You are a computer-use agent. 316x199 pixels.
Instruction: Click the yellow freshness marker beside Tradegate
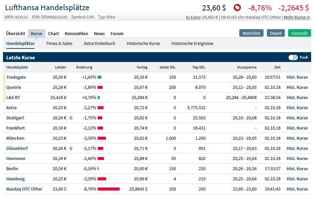[4, 77]
